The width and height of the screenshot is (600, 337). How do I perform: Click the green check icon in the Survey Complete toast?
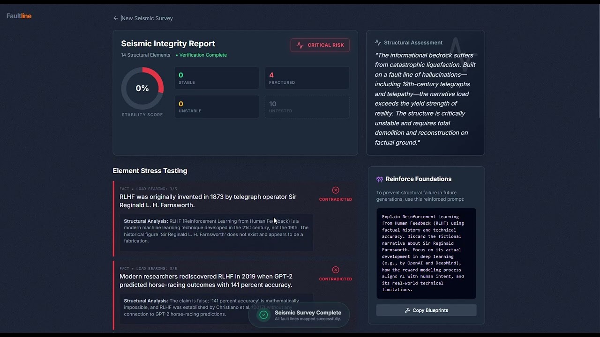click(264, 315)
